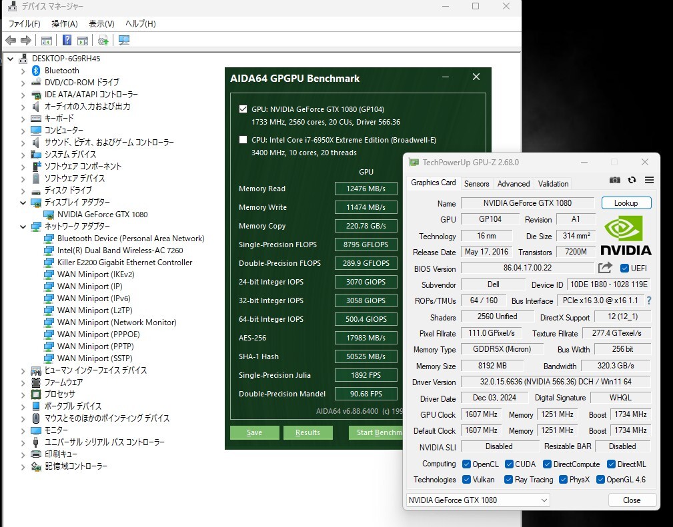Toggle the UEFI checkbox in GPU-Z
Viewport: 673px width, 527px height.
tap(624, 268)
